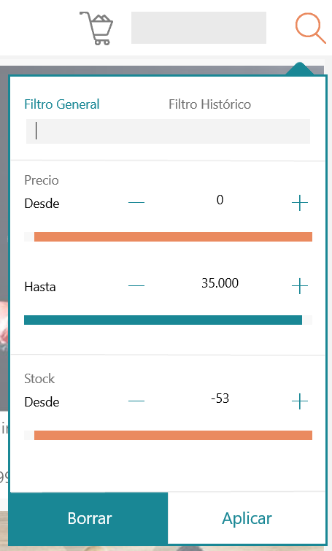Switch to Filtro General tab
Viewport: 332px width, 551px height.
coord(62,104)
